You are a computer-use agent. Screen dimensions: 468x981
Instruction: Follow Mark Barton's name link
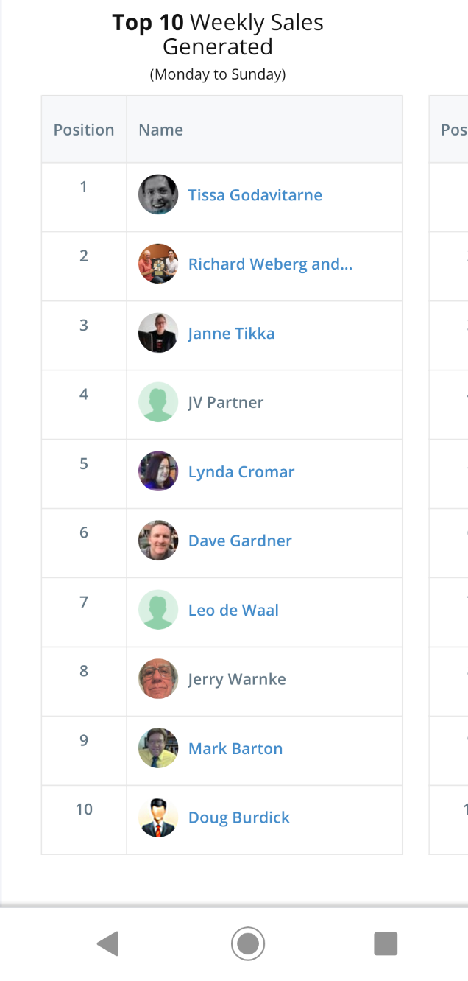pyautogui.click(x=235, y=749)
